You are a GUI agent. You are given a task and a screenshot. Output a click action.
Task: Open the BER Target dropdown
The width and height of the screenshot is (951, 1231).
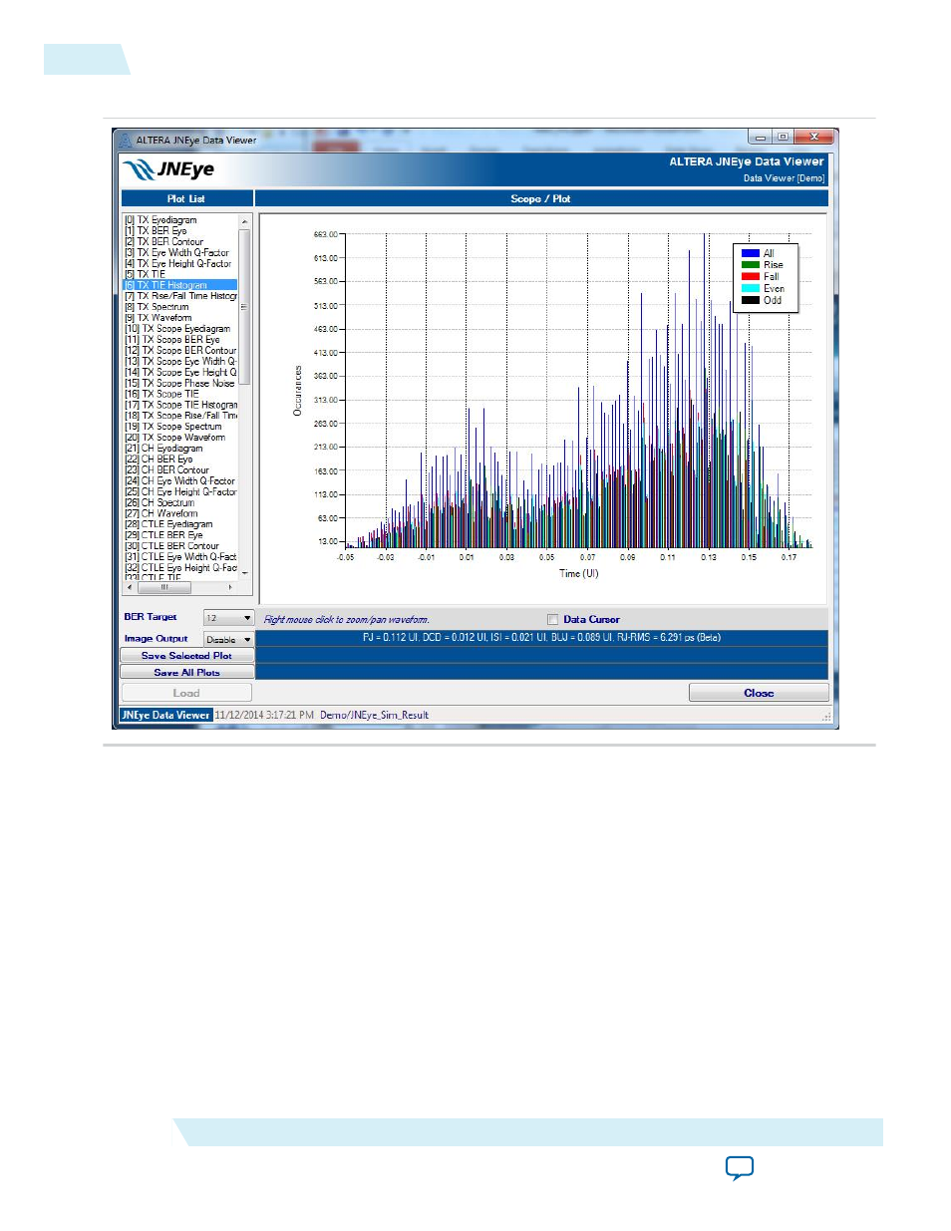pyautogui.click(x=228, y=618)
